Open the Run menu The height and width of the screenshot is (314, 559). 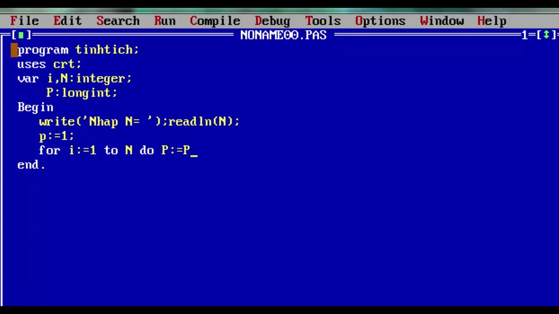[165, 20]
